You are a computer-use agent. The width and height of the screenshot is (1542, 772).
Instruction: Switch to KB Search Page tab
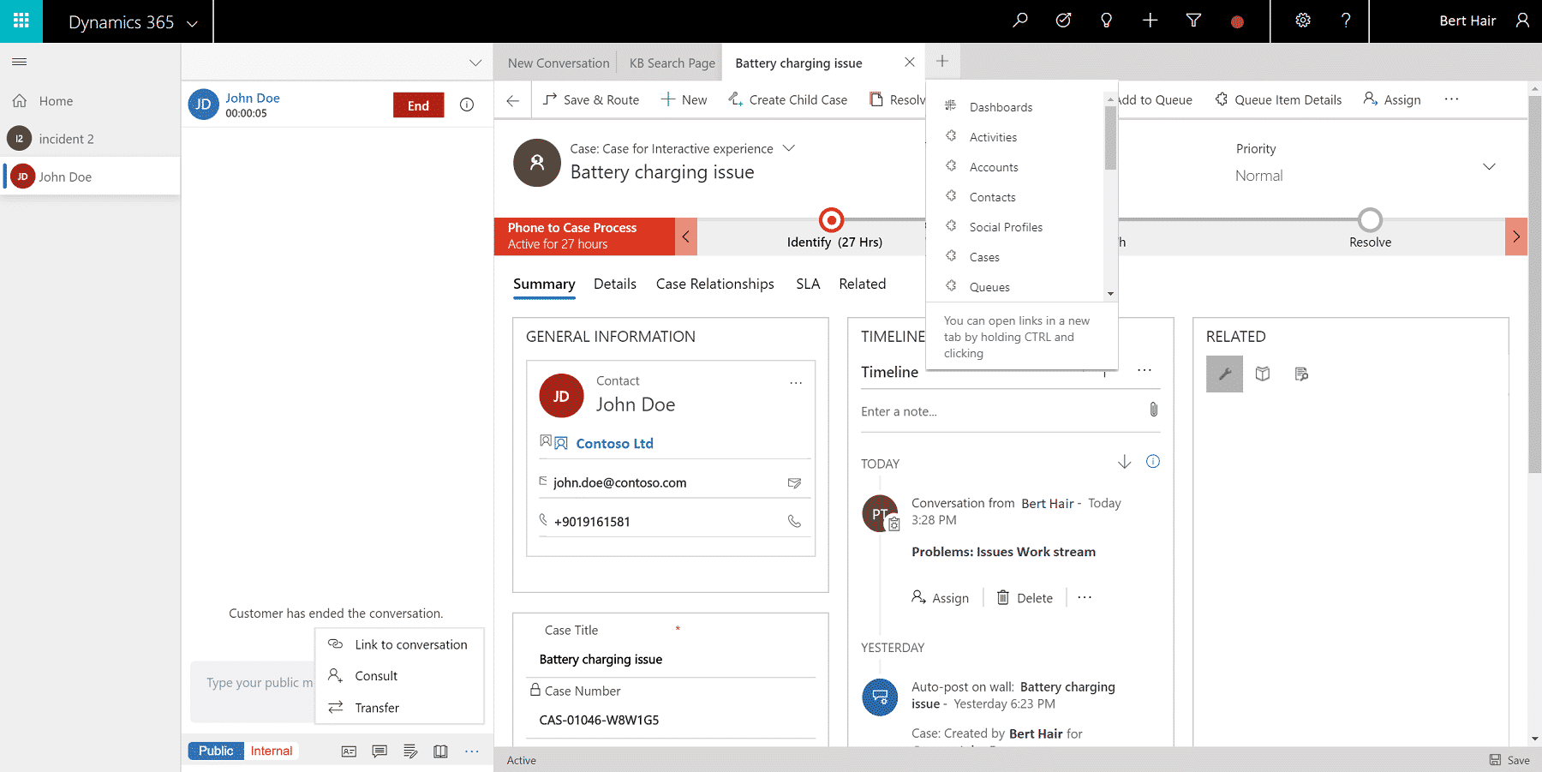672,63
